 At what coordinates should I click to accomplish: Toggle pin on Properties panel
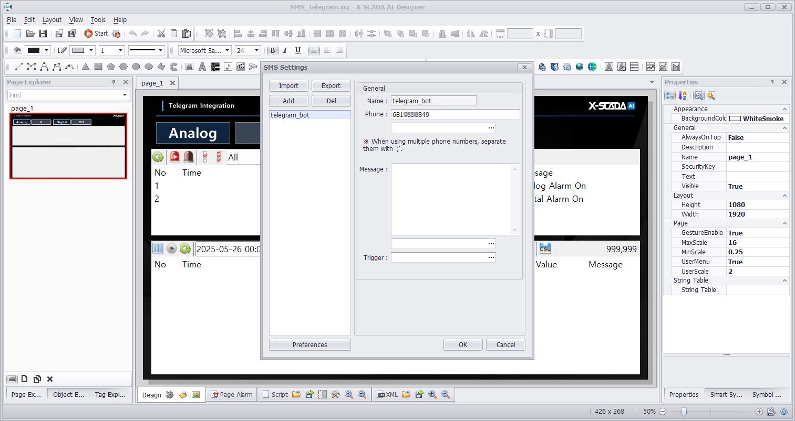coord(772,82)
